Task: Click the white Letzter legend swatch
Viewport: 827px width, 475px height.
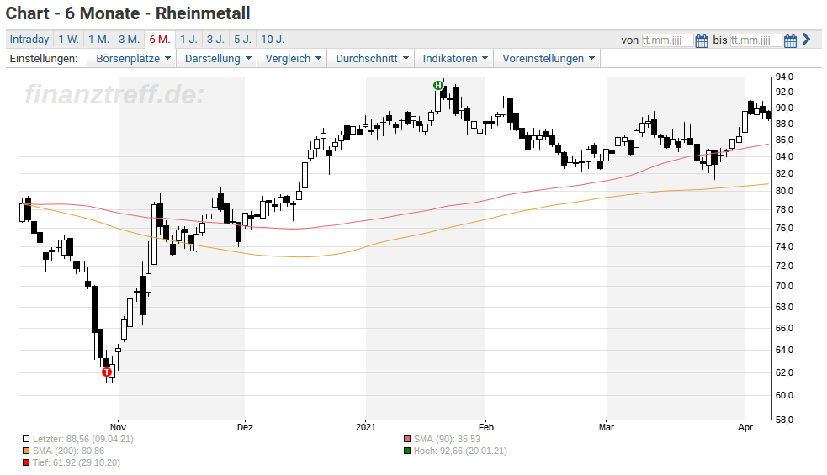Action: click(26, 439)
